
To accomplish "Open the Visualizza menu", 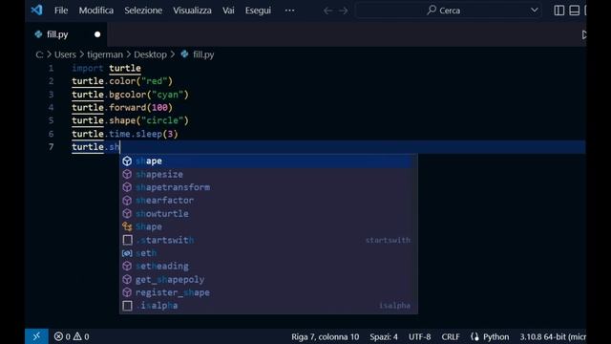I will coord(192,11).
